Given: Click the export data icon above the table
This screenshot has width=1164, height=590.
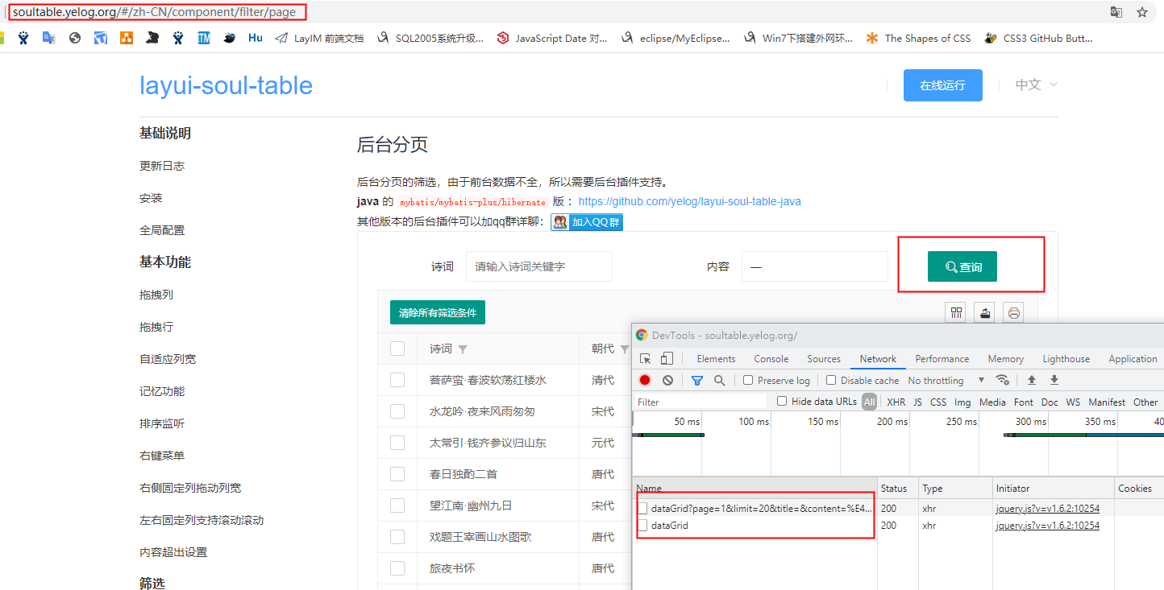Looking at the screenshot, I should [x=984, y=312].
